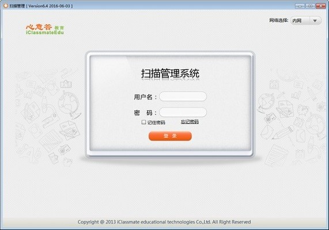Click the 网络选择 label text
Screen dimensions: 329x230
[x=279, y=20]
